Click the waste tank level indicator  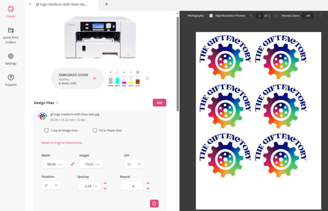137,80
